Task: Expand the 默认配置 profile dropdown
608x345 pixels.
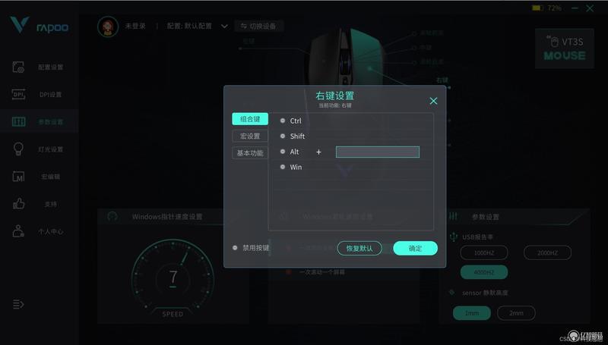Action: coord(224,27)
